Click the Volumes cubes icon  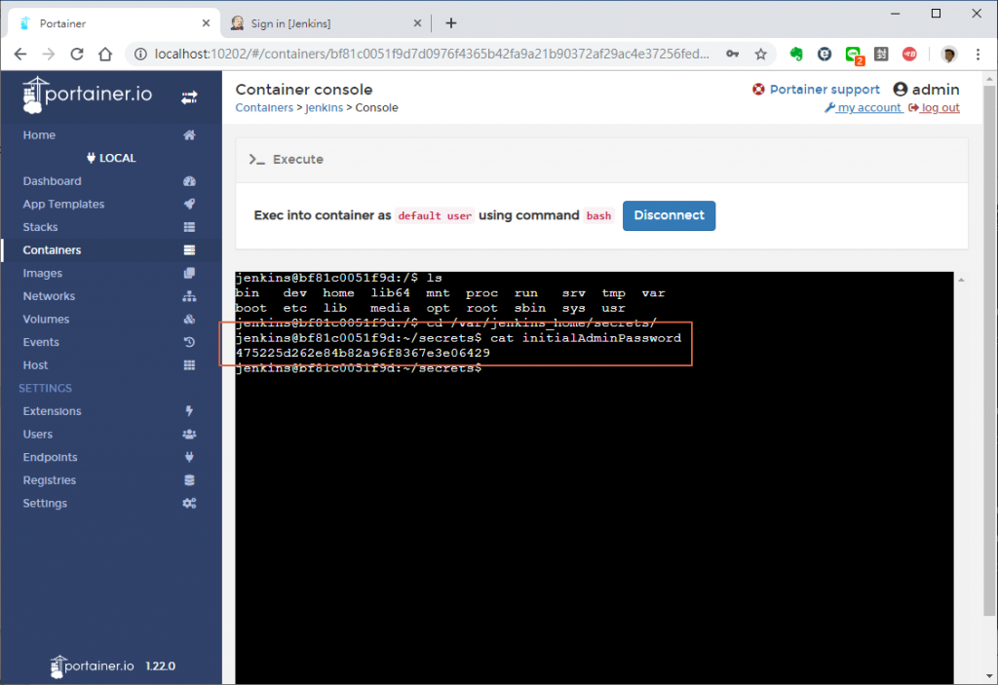click(x=189, y=319)
